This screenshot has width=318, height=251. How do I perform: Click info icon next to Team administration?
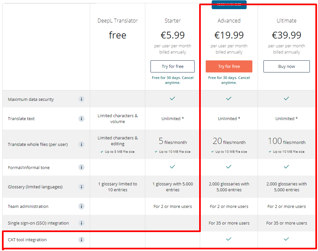coord(81,206)
